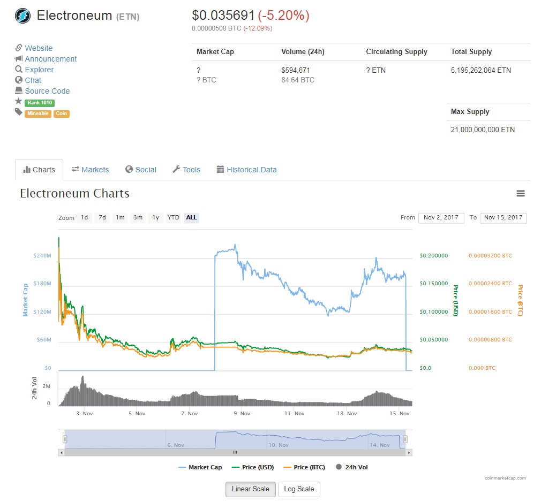Set chart zoom to ALL
This screenshot has height=502, width=541.
coord(191,218)
